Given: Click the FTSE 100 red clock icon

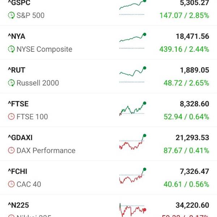Looking at the screenshot, I should (x=11, y=116).
